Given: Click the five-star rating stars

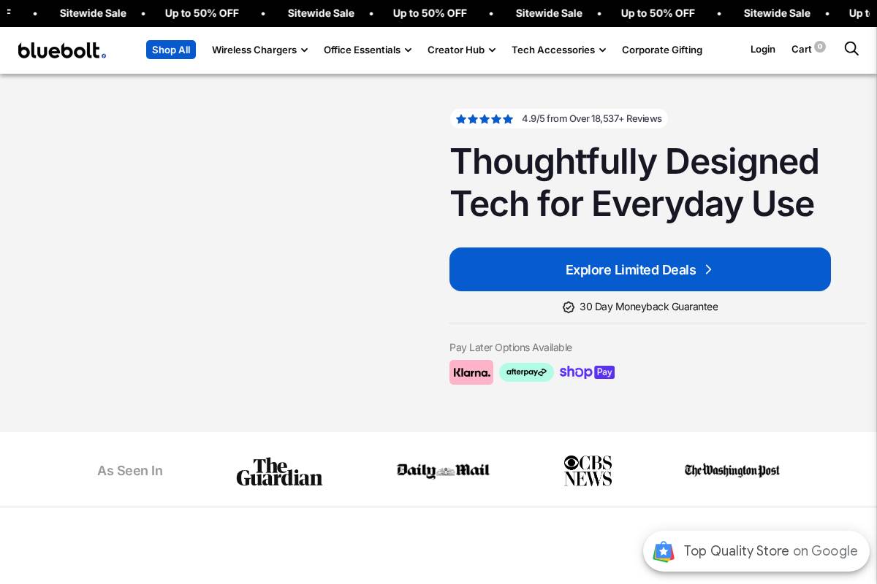Looking at the screenshot, I should coord(485,118).
